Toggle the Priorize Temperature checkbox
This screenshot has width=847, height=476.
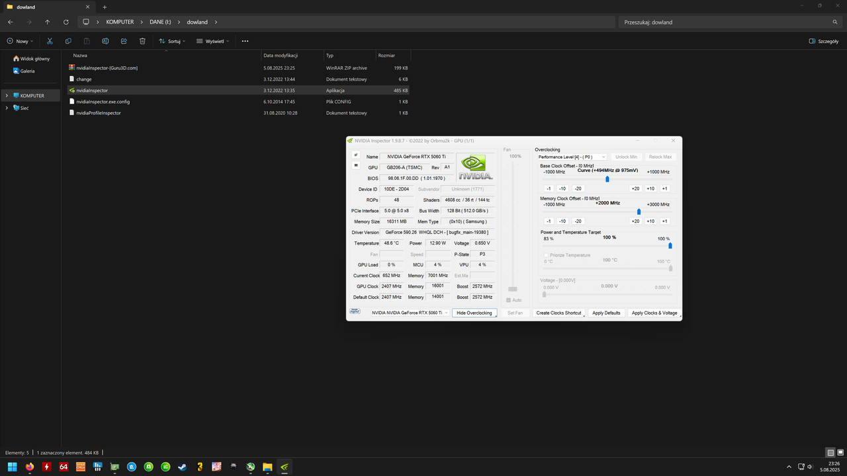(x=547, y=255)
